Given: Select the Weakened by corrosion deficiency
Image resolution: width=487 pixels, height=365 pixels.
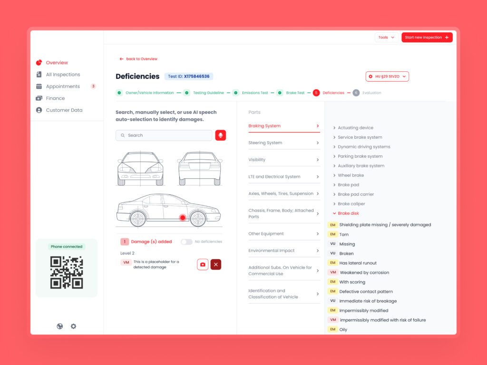Looking at the screenshot, I should point(364,272).
